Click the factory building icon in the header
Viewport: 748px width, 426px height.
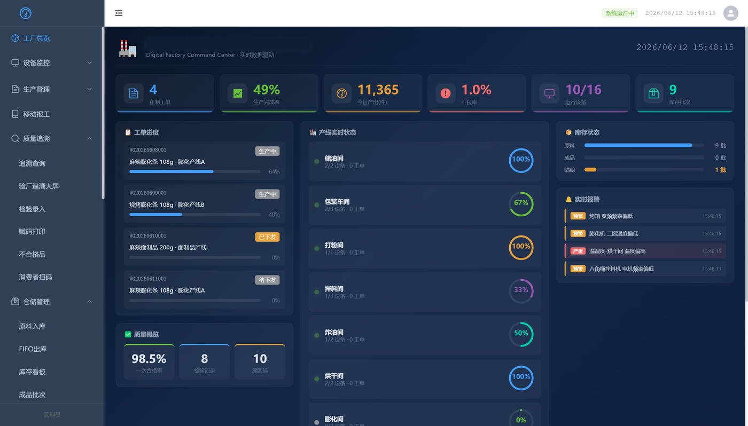128,49
